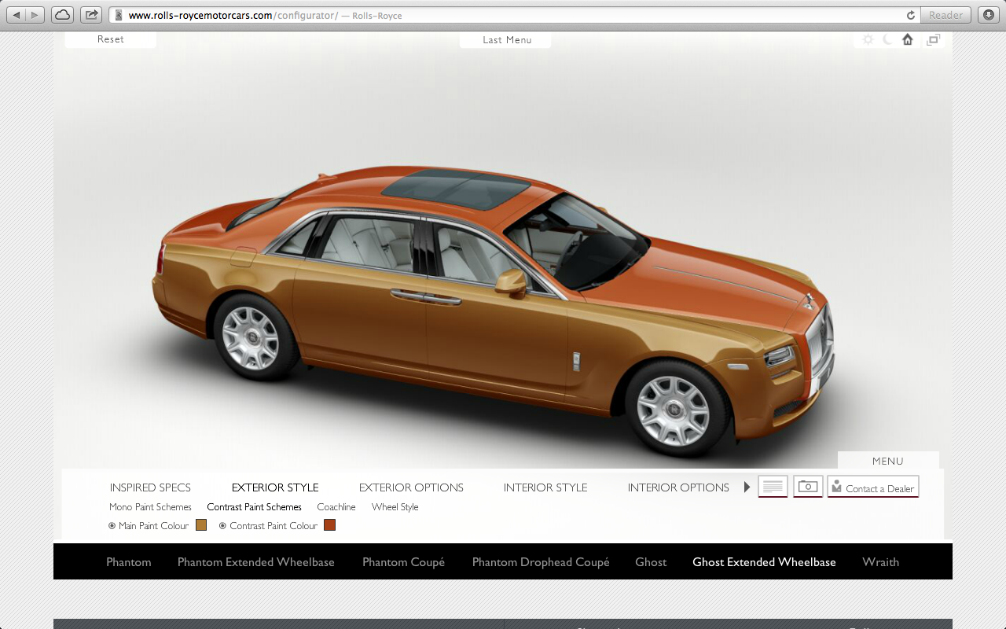The image size is (1006, 629).
Task: Choose the Phantom Extended Wheelbase model
Action: (x=256, y=562)
